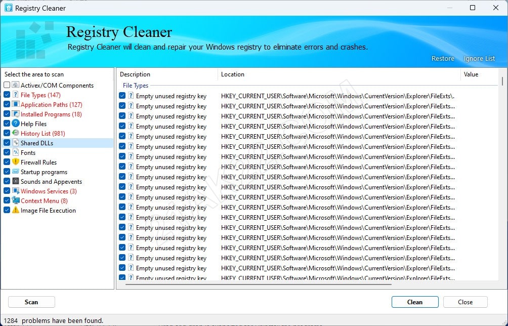508x326 pixels.
Task: Enable the Activex/COM Components checkbox
Action: (x=7, y=85)
